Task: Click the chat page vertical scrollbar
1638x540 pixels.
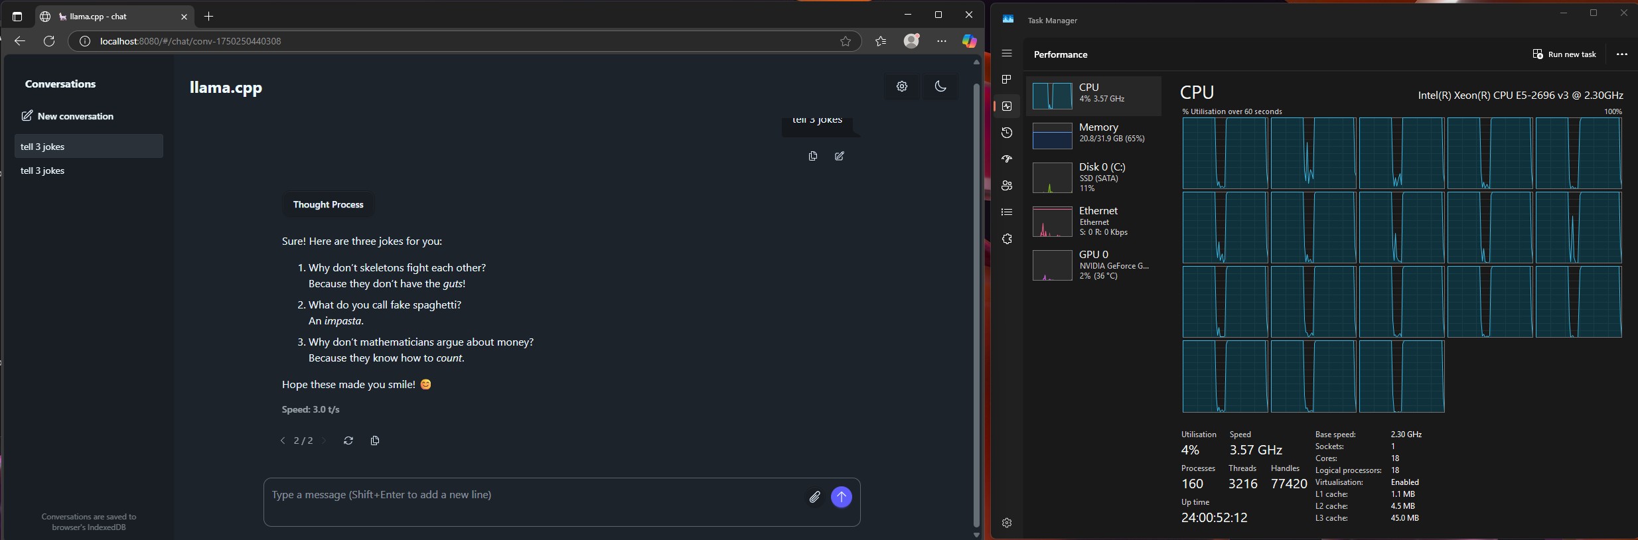Action: point(976,305)
